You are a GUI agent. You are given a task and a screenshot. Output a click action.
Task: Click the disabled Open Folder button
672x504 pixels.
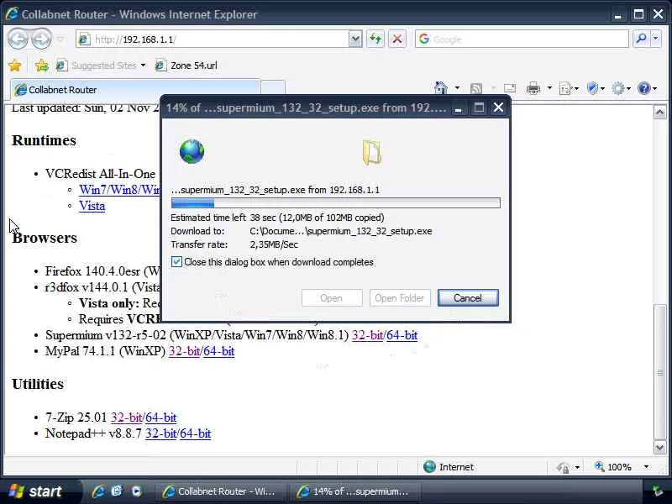(x=400, y=298)
